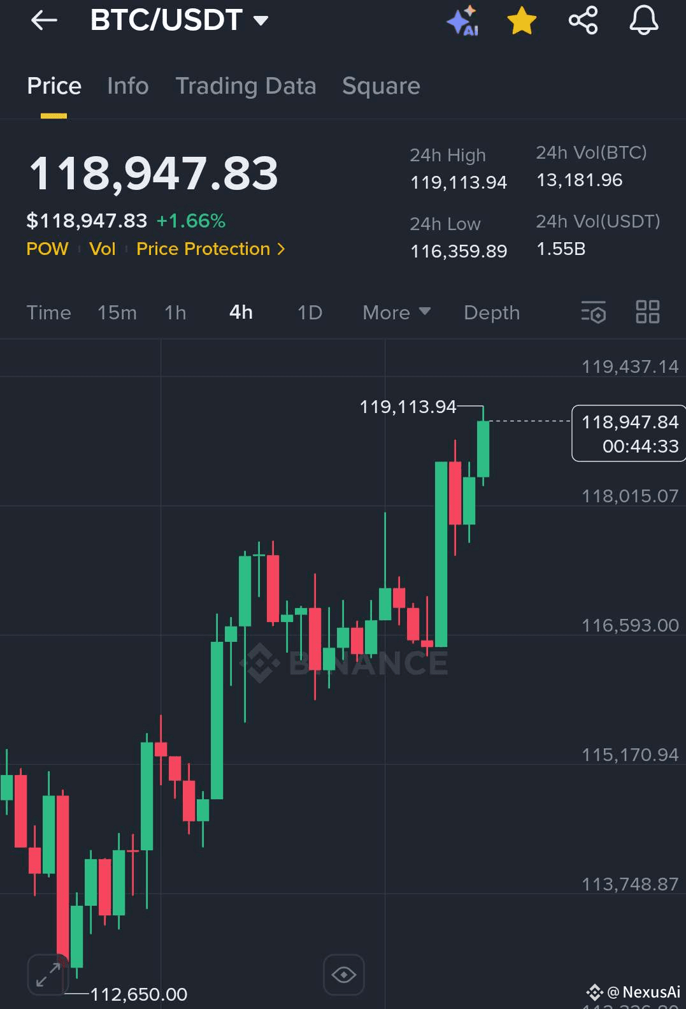This screenshot has width=686, height=1009.
Task: Open the chart grid layout icon
Action: tap(648, 312)
